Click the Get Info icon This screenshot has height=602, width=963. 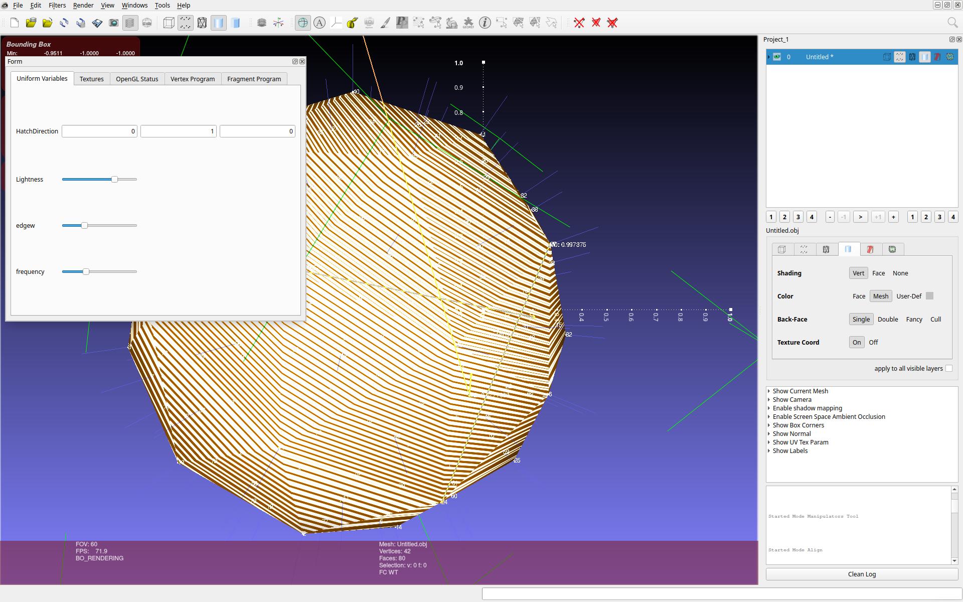pyautogui.click(x=485, y=23)
